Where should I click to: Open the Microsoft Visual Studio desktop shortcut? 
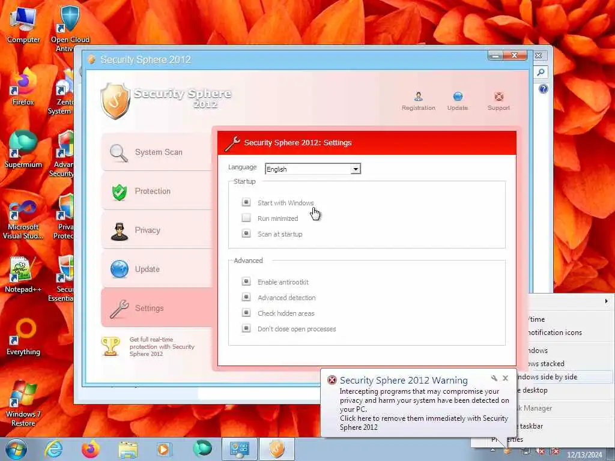pos(23,220)
